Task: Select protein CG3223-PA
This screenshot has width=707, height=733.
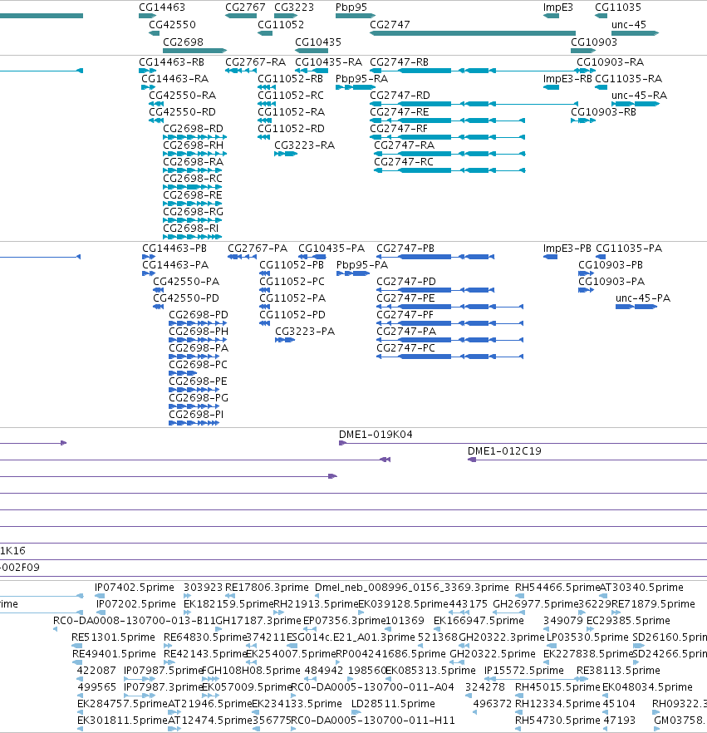Action: click(305, 332)
